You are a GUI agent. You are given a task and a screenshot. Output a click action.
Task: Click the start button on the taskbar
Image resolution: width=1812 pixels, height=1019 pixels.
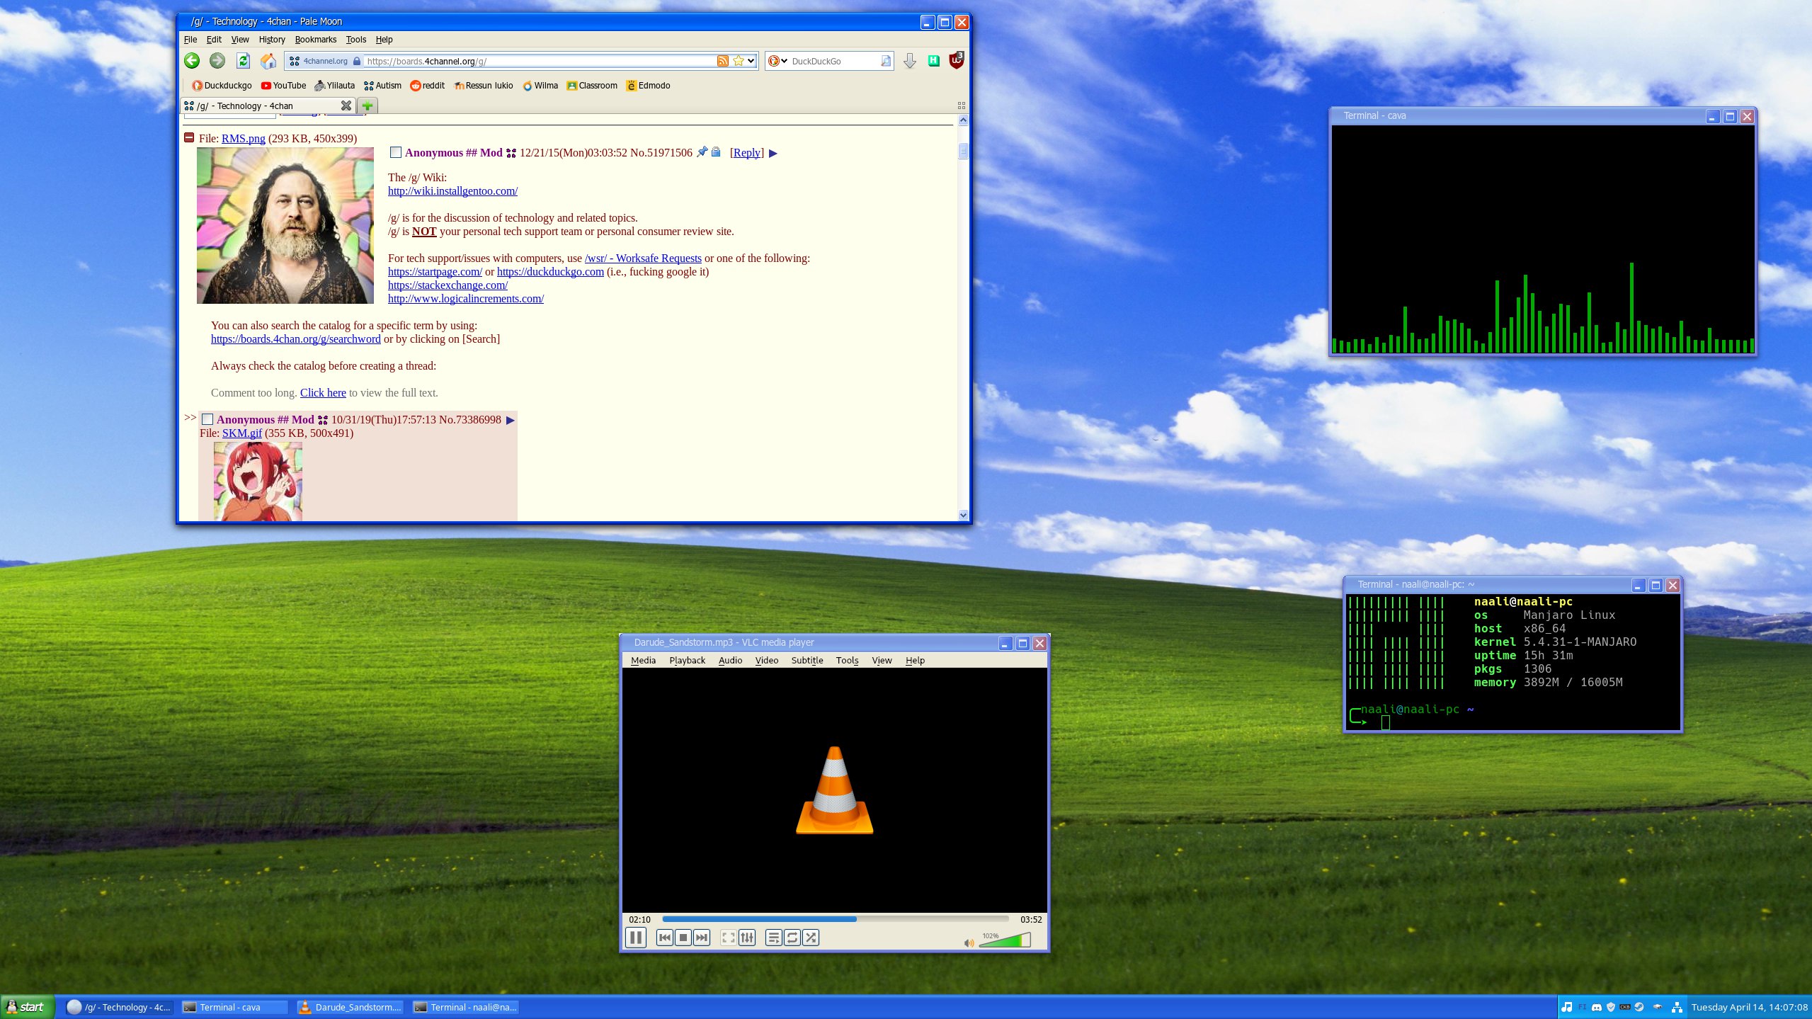(x=27, y=1007)
